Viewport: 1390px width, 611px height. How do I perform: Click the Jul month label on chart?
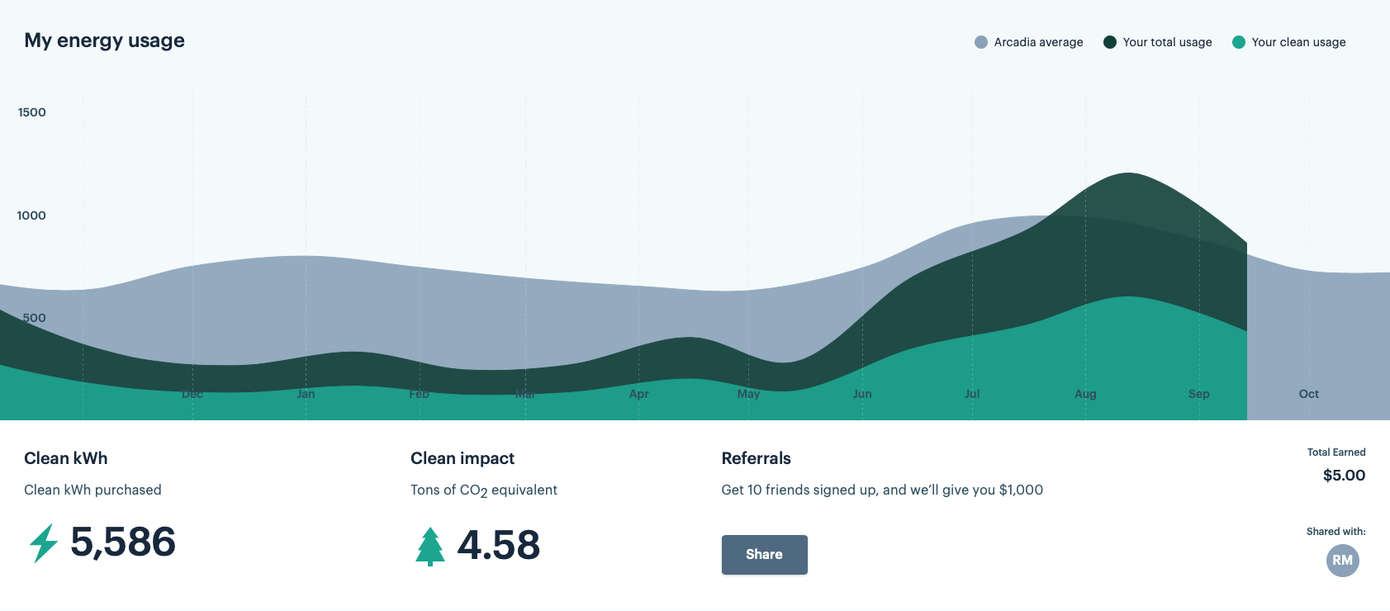(x=972, y=394)
